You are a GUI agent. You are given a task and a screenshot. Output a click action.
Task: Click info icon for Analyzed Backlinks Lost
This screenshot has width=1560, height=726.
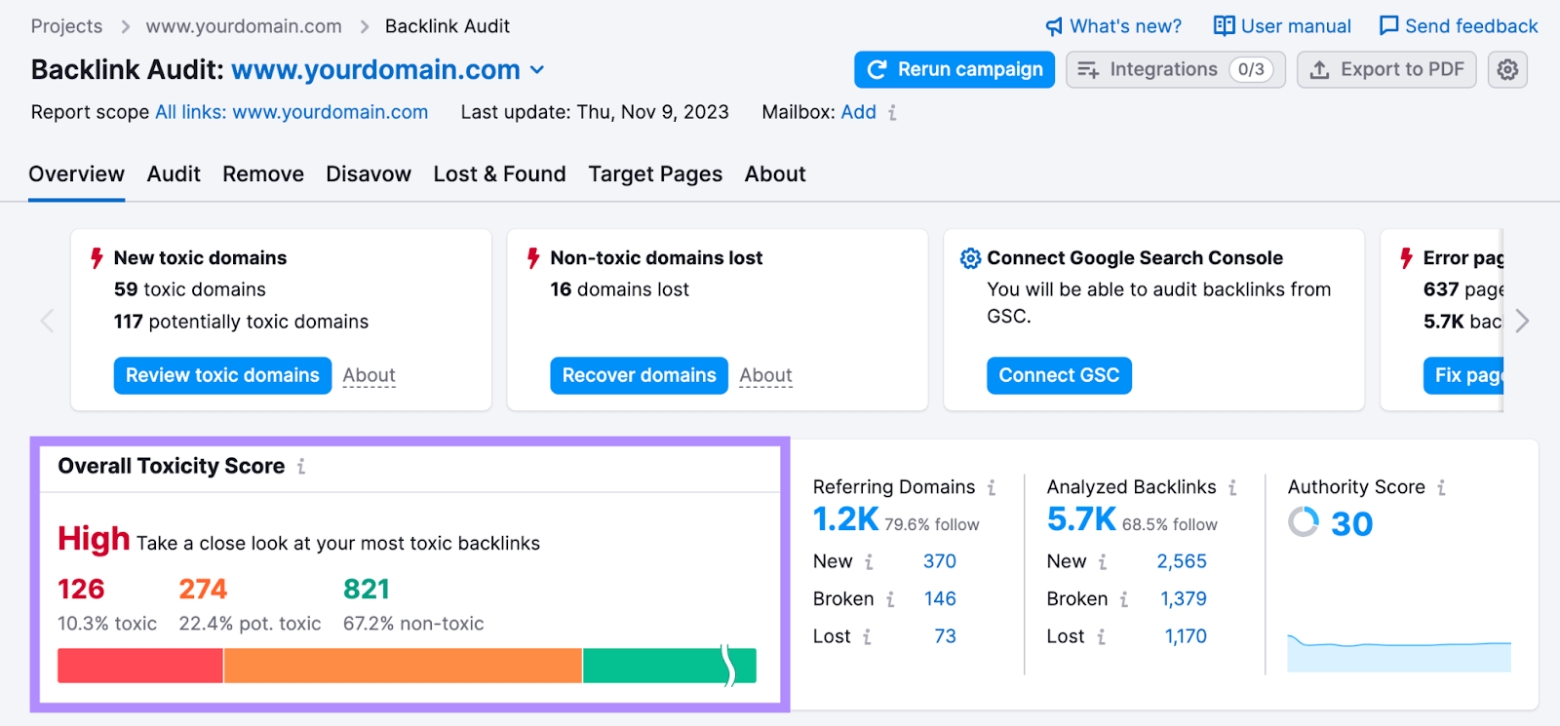tap(1101, 637)
